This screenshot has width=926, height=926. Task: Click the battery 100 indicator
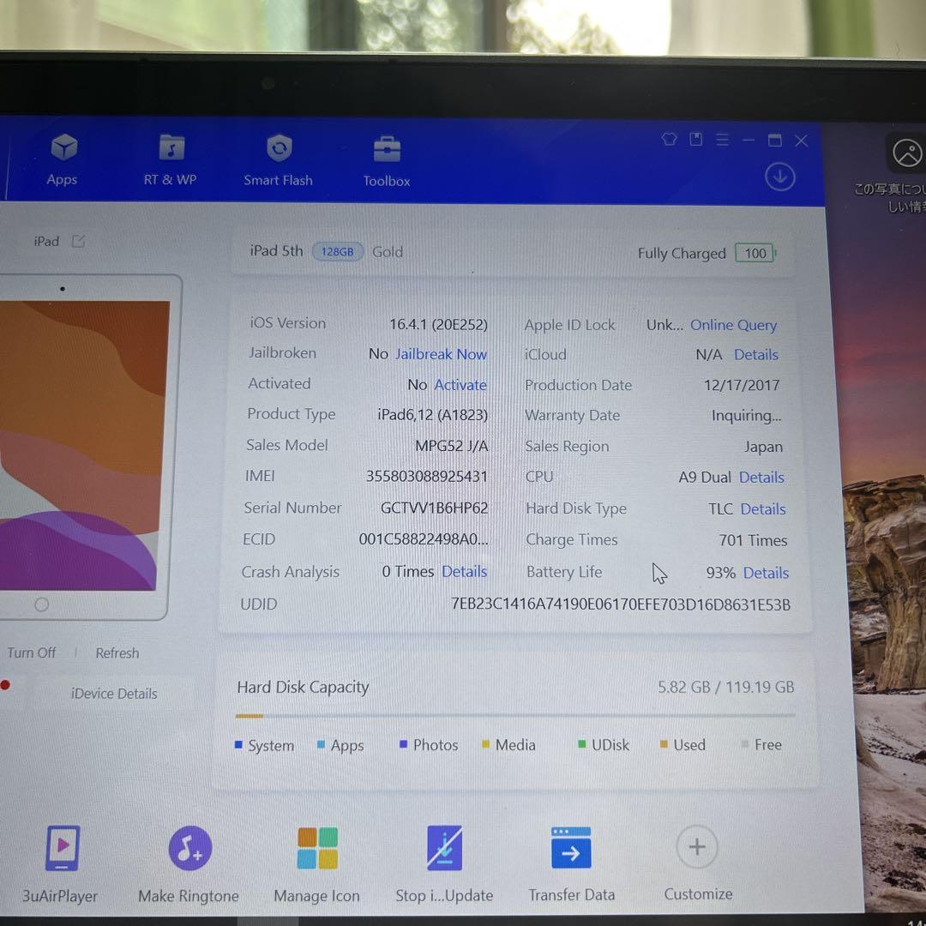(x=755, y=253)
